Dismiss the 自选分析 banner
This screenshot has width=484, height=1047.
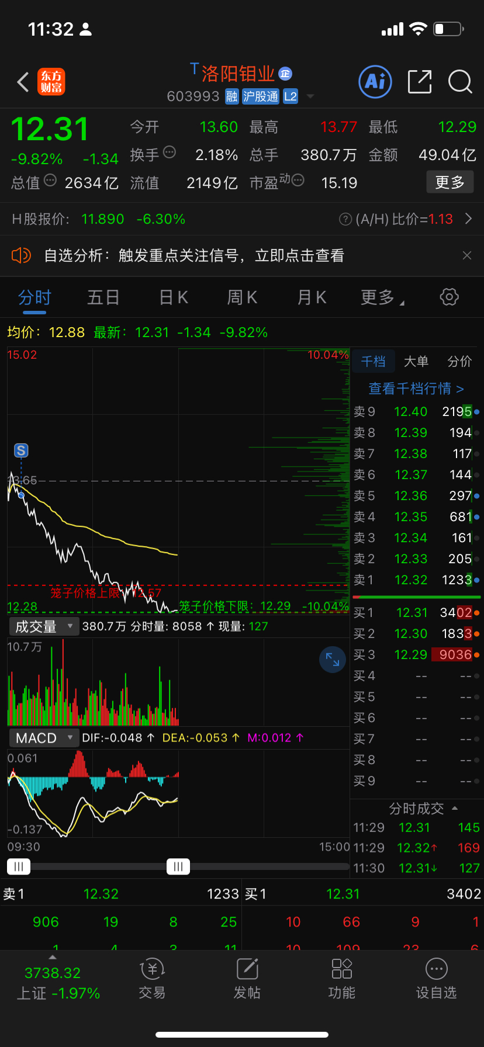click(x=467, y=255)
